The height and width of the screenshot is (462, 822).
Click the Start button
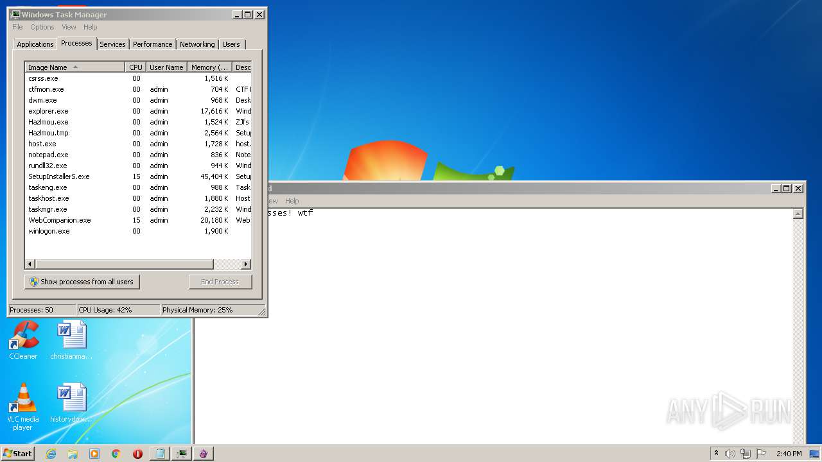coord(18,454)
